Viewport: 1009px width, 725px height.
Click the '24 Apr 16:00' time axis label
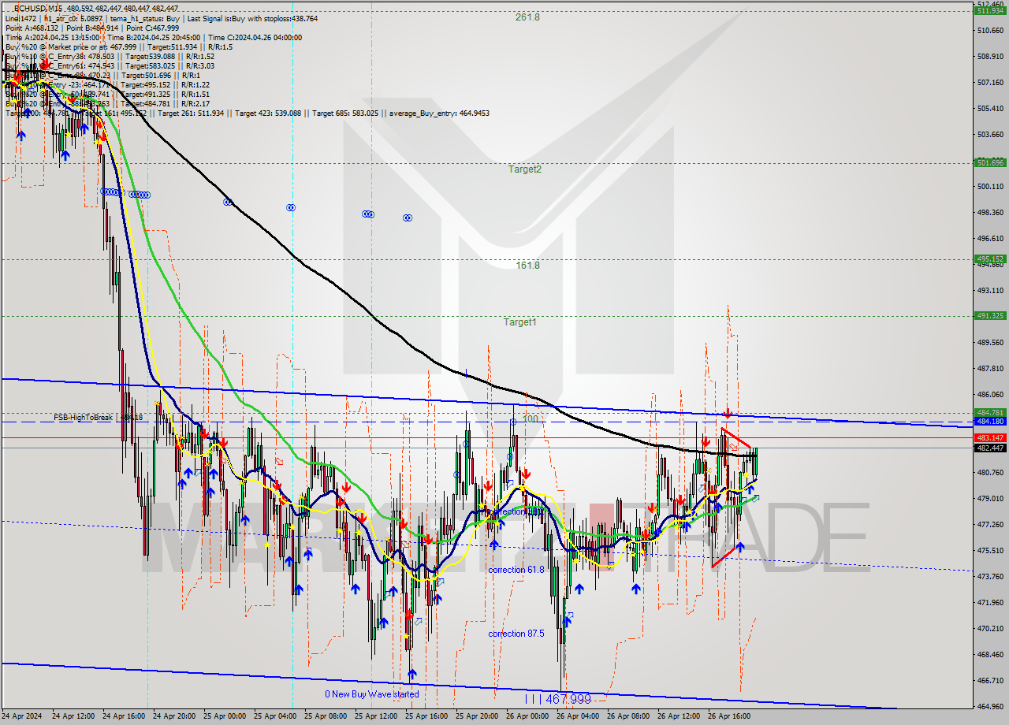pos(125,717)
